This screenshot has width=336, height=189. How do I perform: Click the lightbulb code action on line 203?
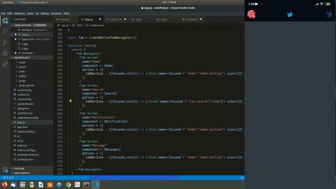[70, 101]
